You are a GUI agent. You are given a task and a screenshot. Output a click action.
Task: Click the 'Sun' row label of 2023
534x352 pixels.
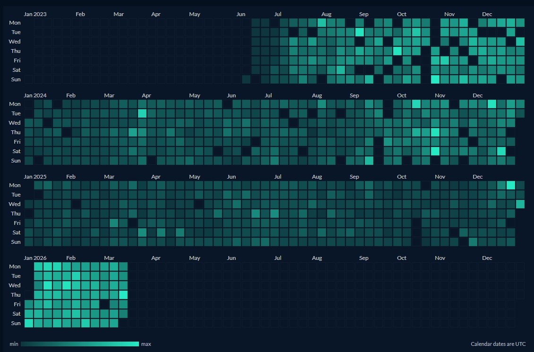click(16, 79)
